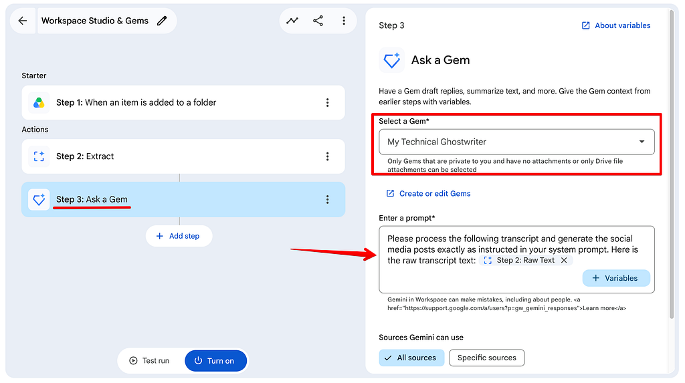
Task: Select Step 2: Extract
Action: coord(183,156)
